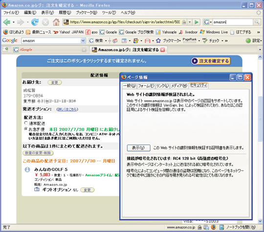
Task: Click the search magnifier in the search box
Action: [257, 22]
